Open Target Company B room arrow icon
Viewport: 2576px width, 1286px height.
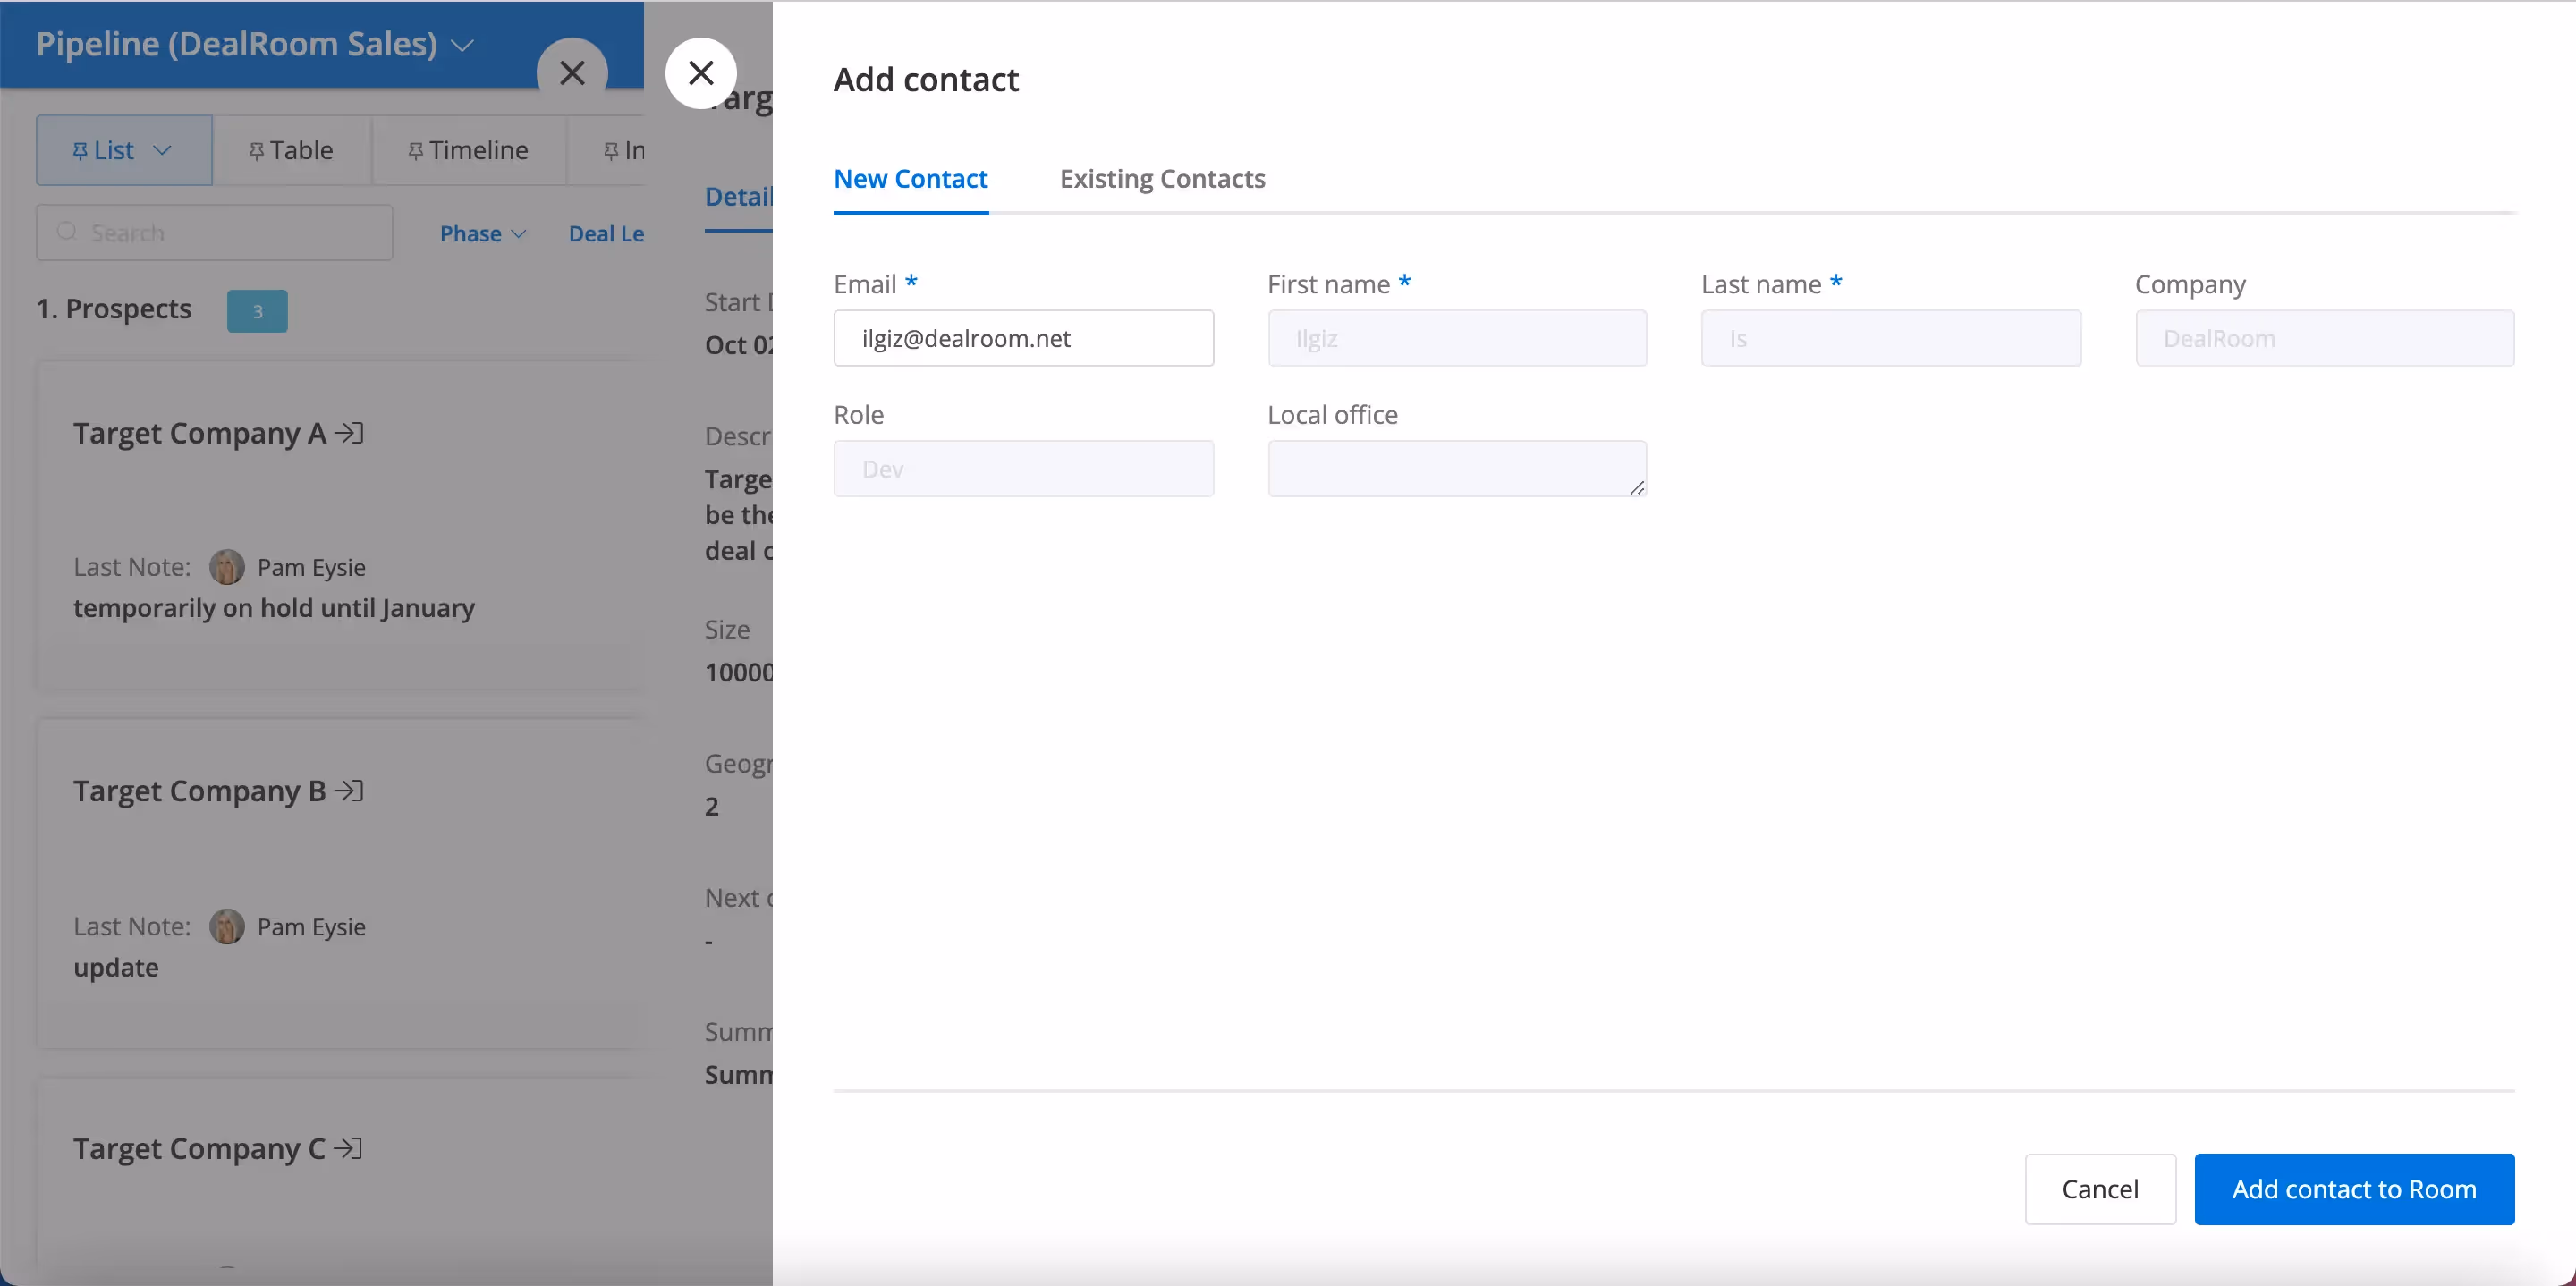click(x=349, y=791)
